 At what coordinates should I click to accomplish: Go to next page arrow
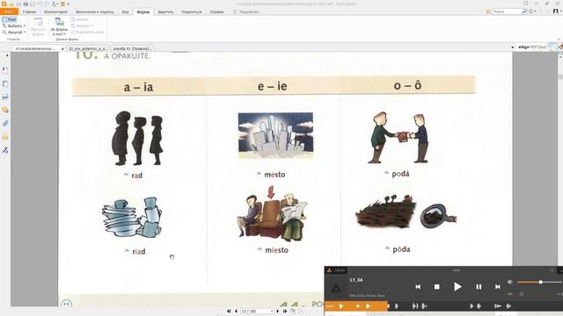click(277, 312)
